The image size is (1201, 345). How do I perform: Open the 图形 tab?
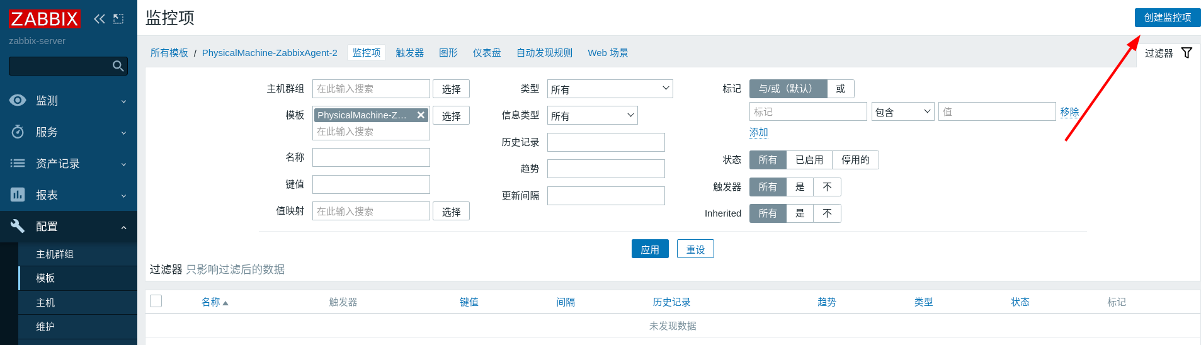(448, 53)
